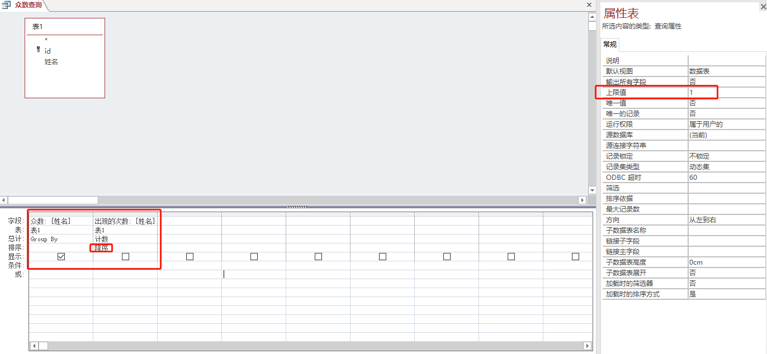Click the 上限值 property value field

(x=726, y=92)
